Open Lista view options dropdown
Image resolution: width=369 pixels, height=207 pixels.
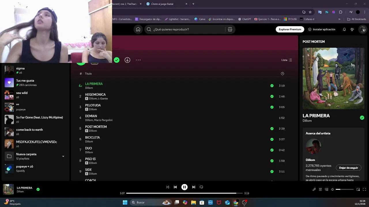287,60
